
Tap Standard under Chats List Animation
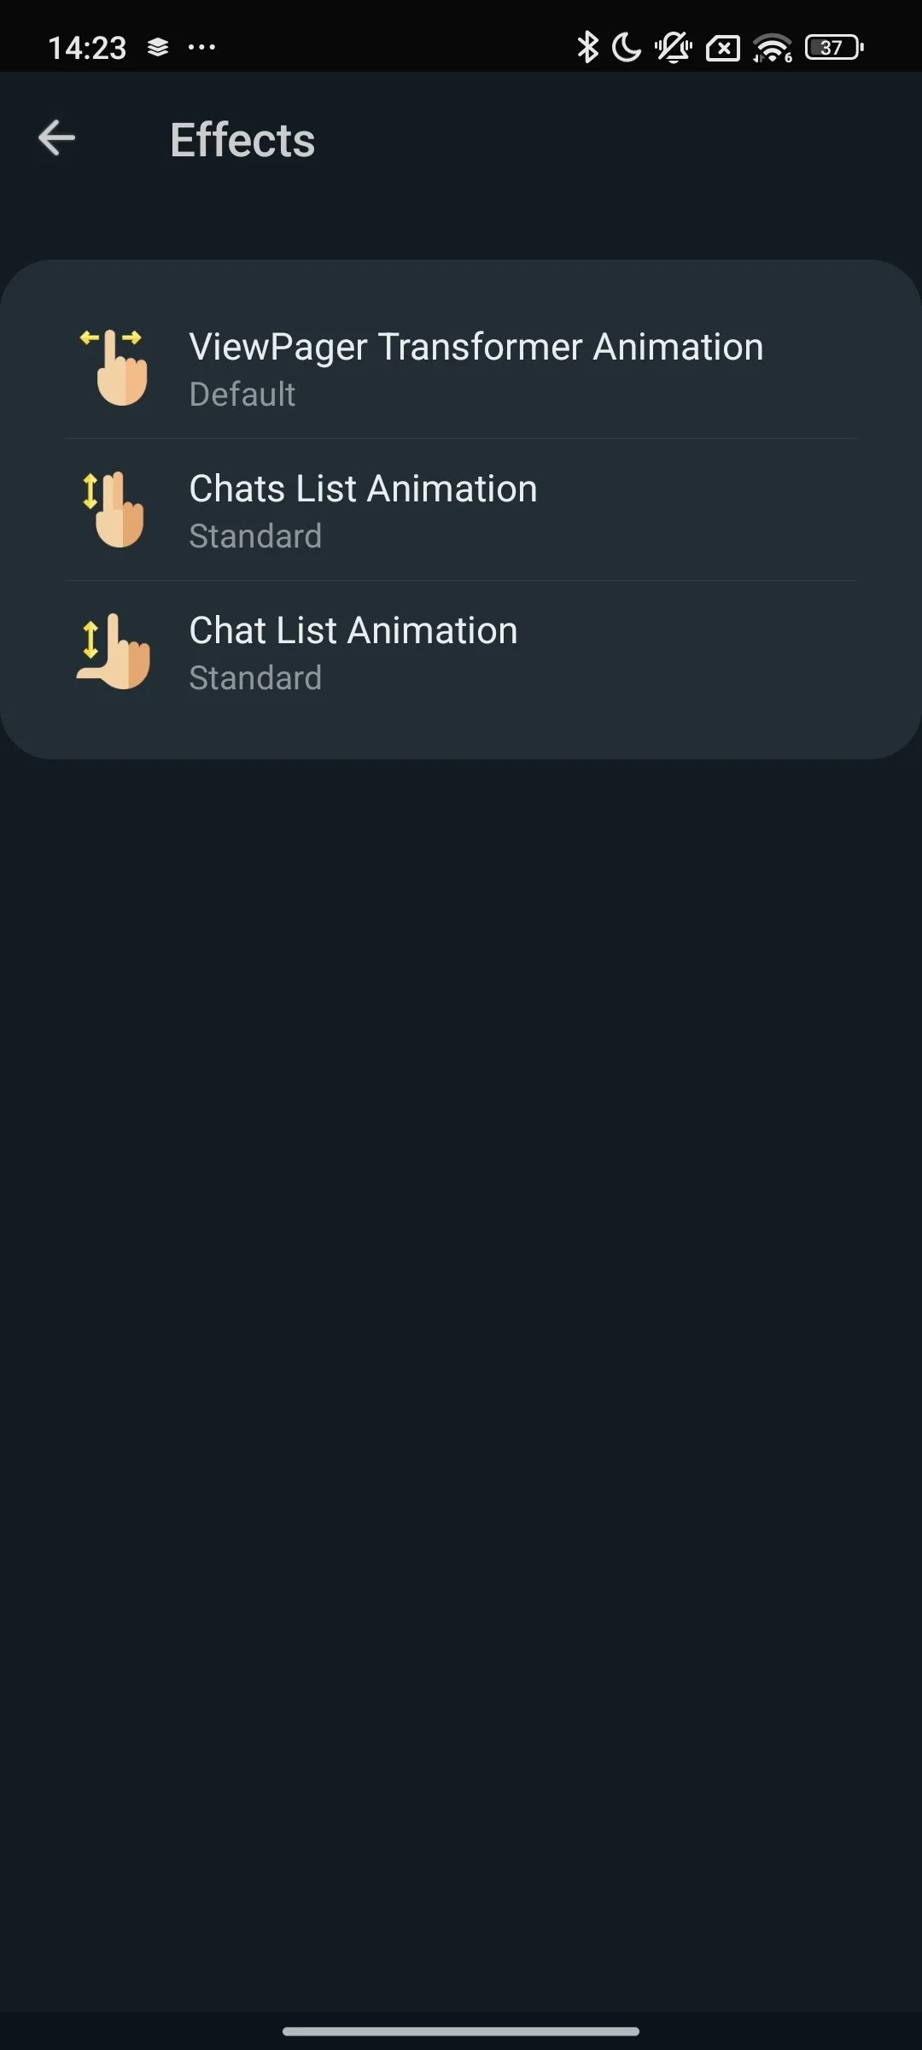pyautogui.click(x=255, y=536)
